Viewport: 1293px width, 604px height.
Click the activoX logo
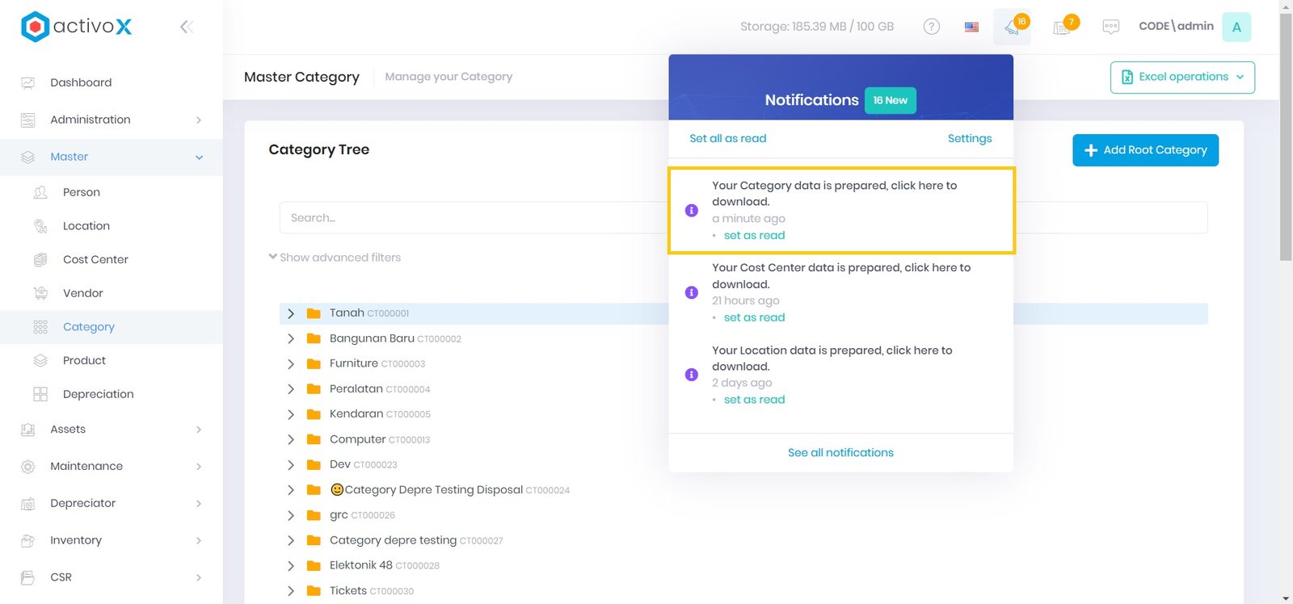(76, 27)
